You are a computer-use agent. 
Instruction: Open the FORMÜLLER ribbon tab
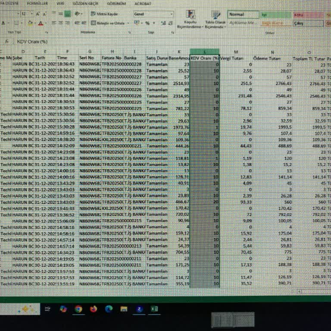click(37, 3)
